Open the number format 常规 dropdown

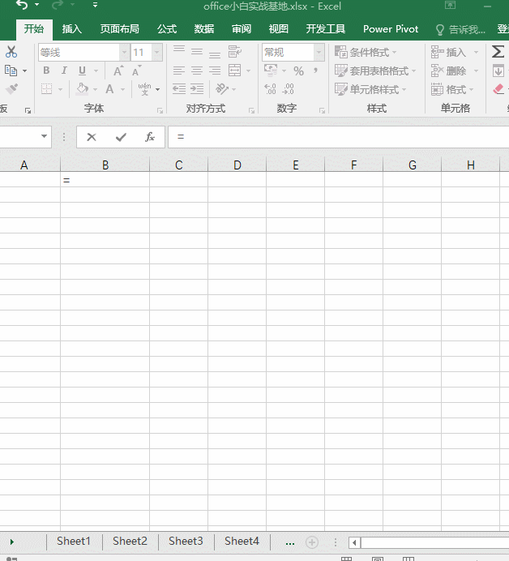pyautogui.click(x=319, y=53)
